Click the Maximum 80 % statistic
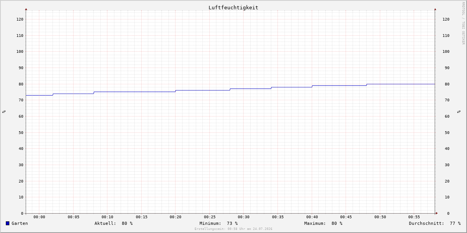This screenshot has height=233, width=467. click(323, 223)
